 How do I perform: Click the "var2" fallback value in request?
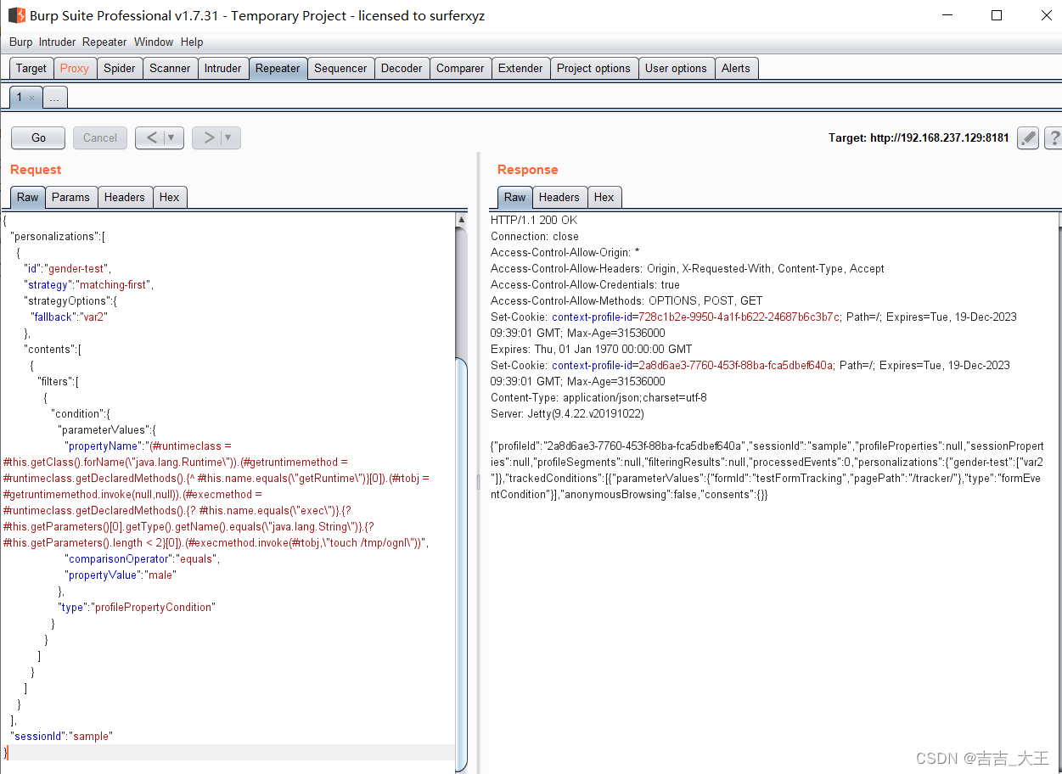[94, 317]
